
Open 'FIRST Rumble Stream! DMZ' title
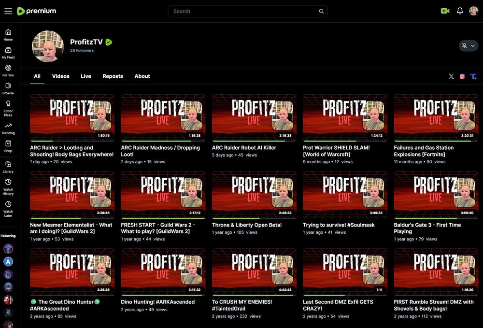[434, 305]
